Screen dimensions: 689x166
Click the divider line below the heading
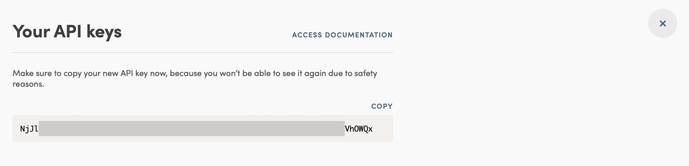click(x=202, y=52)
